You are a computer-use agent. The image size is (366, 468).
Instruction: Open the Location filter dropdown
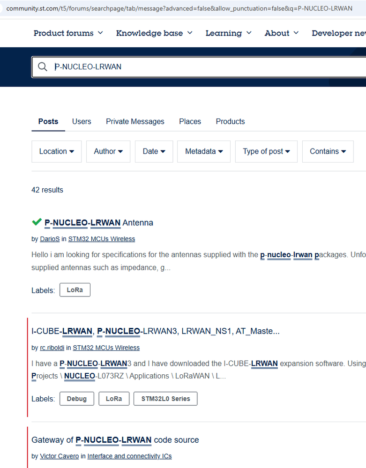56,151
